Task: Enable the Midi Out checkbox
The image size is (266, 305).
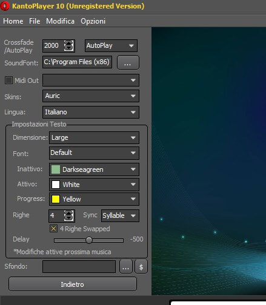Action: click(8, 80)
